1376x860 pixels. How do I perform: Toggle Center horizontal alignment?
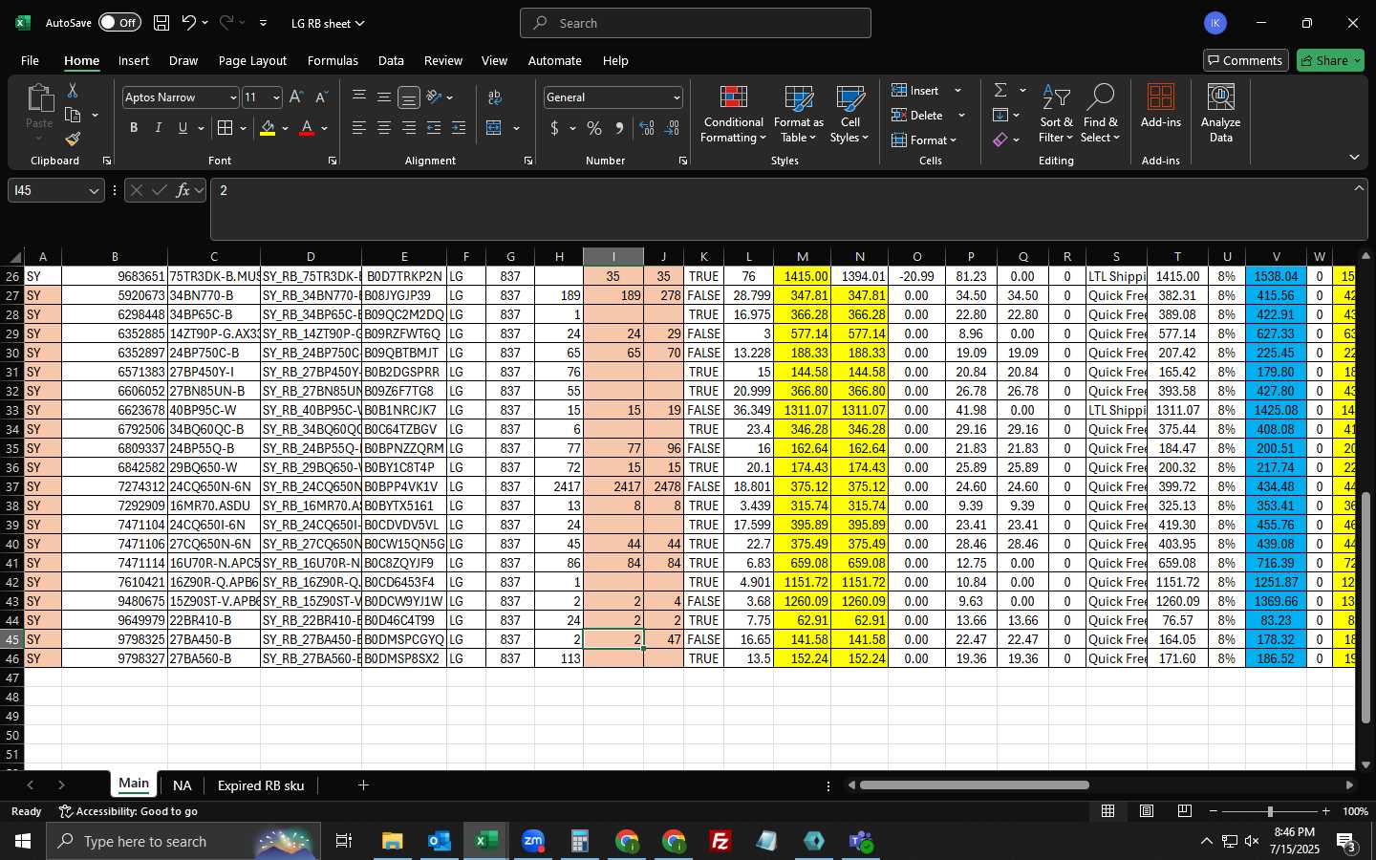pyautogui.click(x=384, y=128)
